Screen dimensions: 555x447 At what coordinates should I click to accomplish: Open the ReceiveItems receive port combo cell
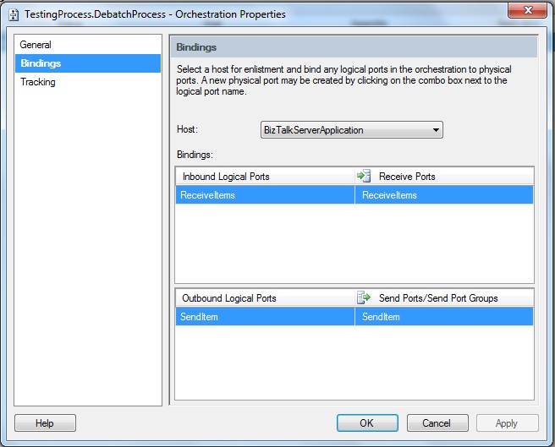click(444, 195)
